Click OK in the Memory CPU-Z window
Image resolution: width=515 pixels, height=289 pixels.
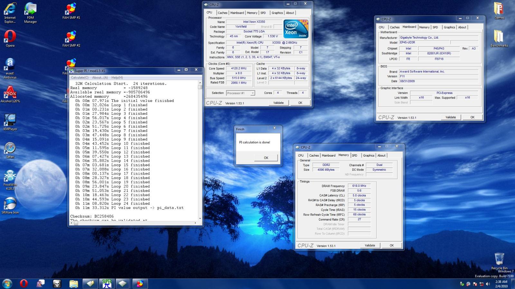point(391,246)
